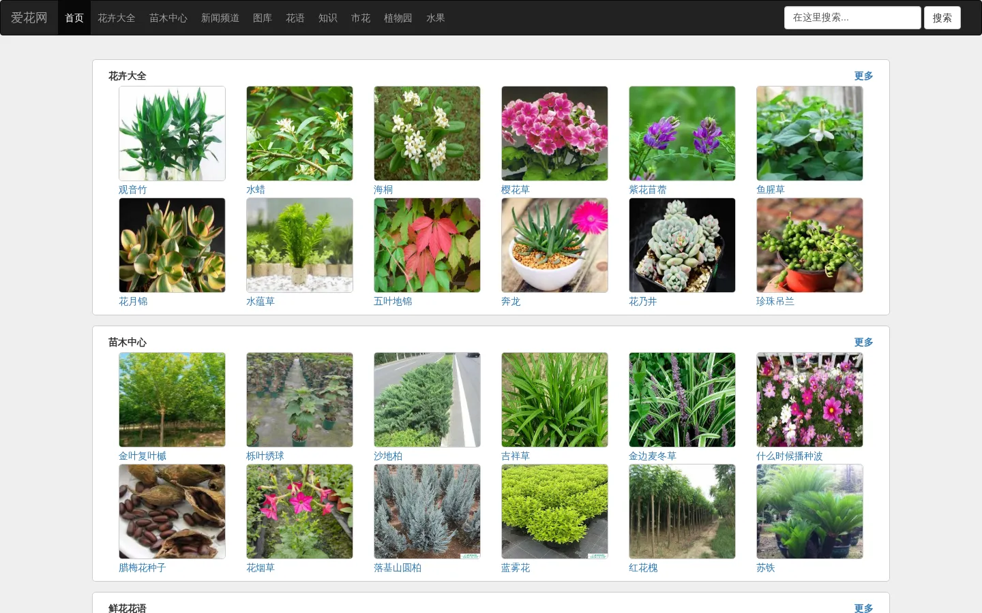982x613 pixels.
Task: Switch to the 图库 navigation item
Action: 263,18
